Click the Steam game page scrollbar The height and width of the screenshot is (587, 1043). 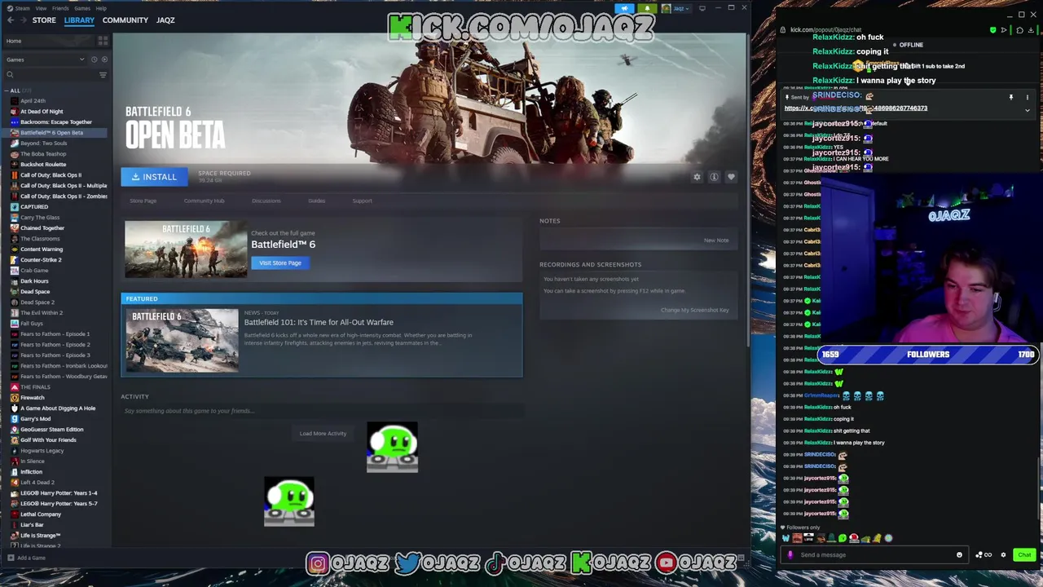pos(747,192)
